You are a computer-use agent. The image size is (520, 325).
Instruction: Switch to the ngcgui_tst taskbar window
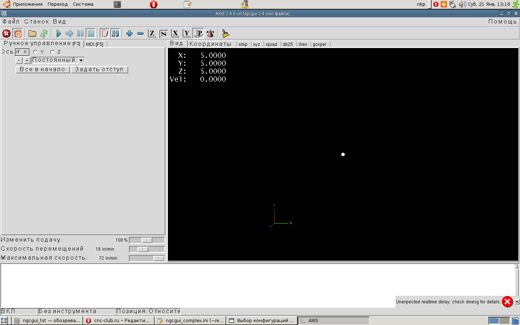47,321
